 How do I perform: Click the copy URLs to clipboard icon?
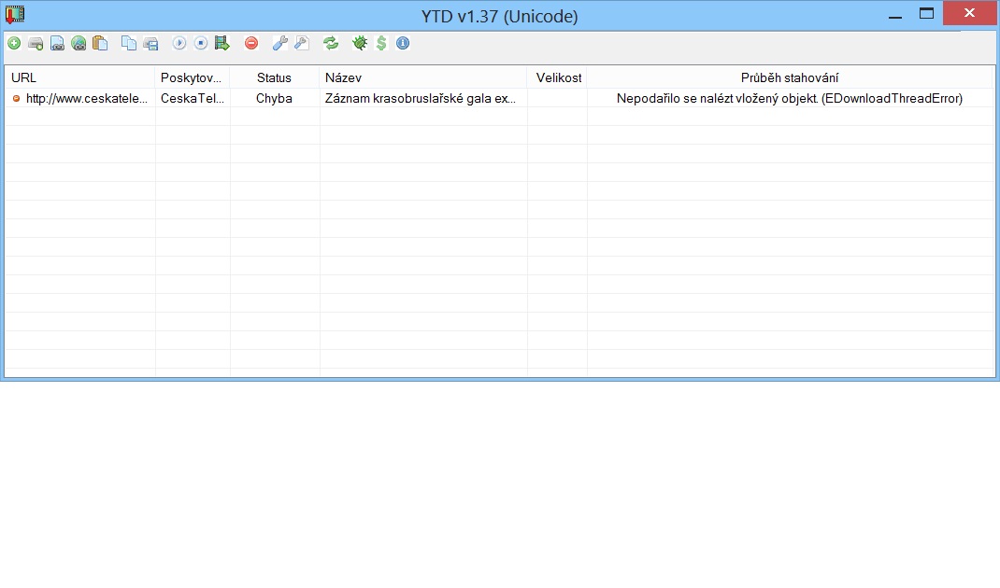coord(129,43)
